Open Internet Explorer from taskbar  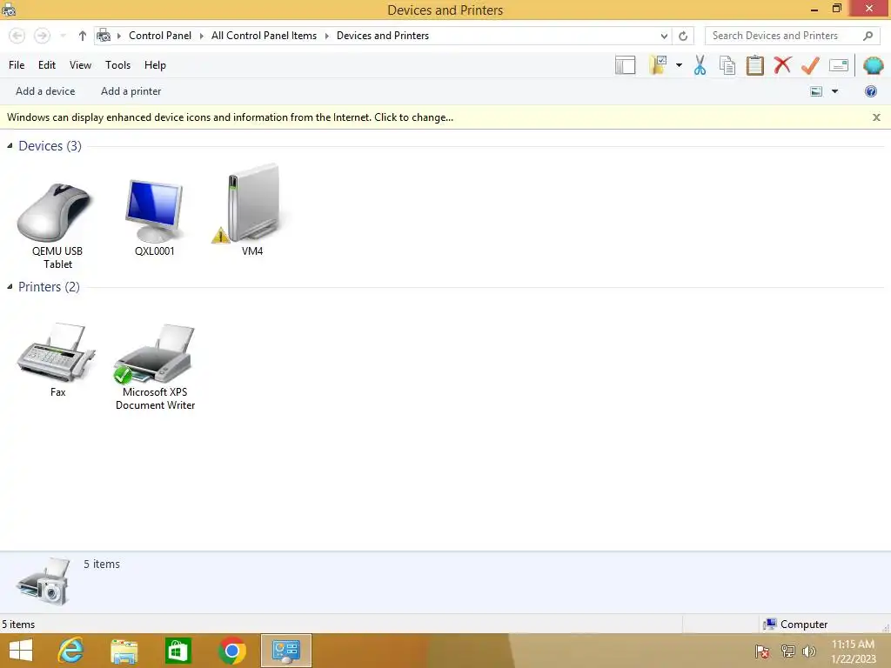71,651
